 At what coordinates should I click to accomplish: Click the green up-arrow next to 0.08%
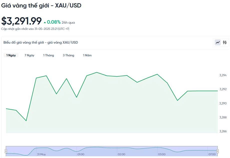45,23
